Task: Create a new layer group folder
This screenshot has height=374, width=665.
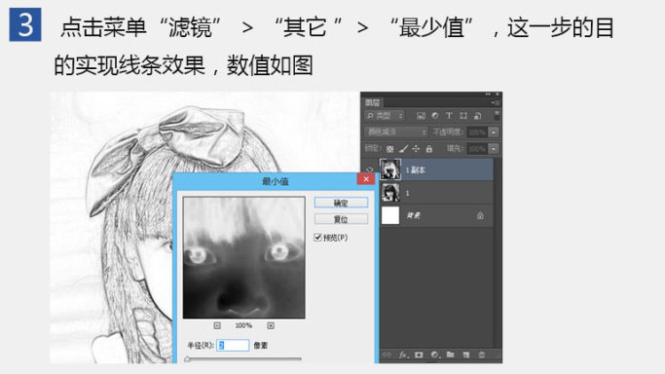Action: point(450,355)
